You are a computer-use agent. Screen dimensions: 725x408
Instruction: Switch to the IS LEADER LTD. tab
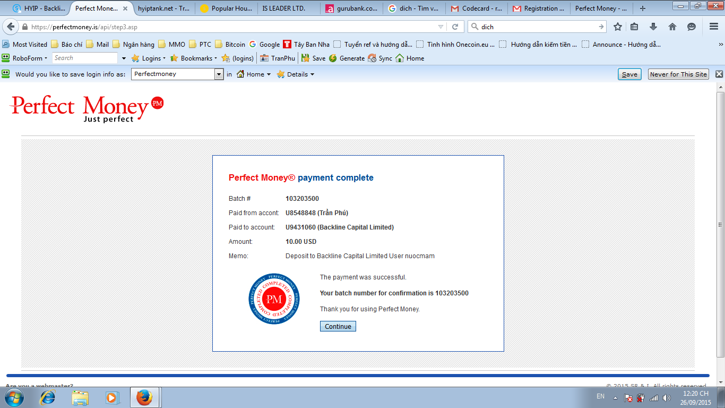pyautogui.click(x=288, y=8)
